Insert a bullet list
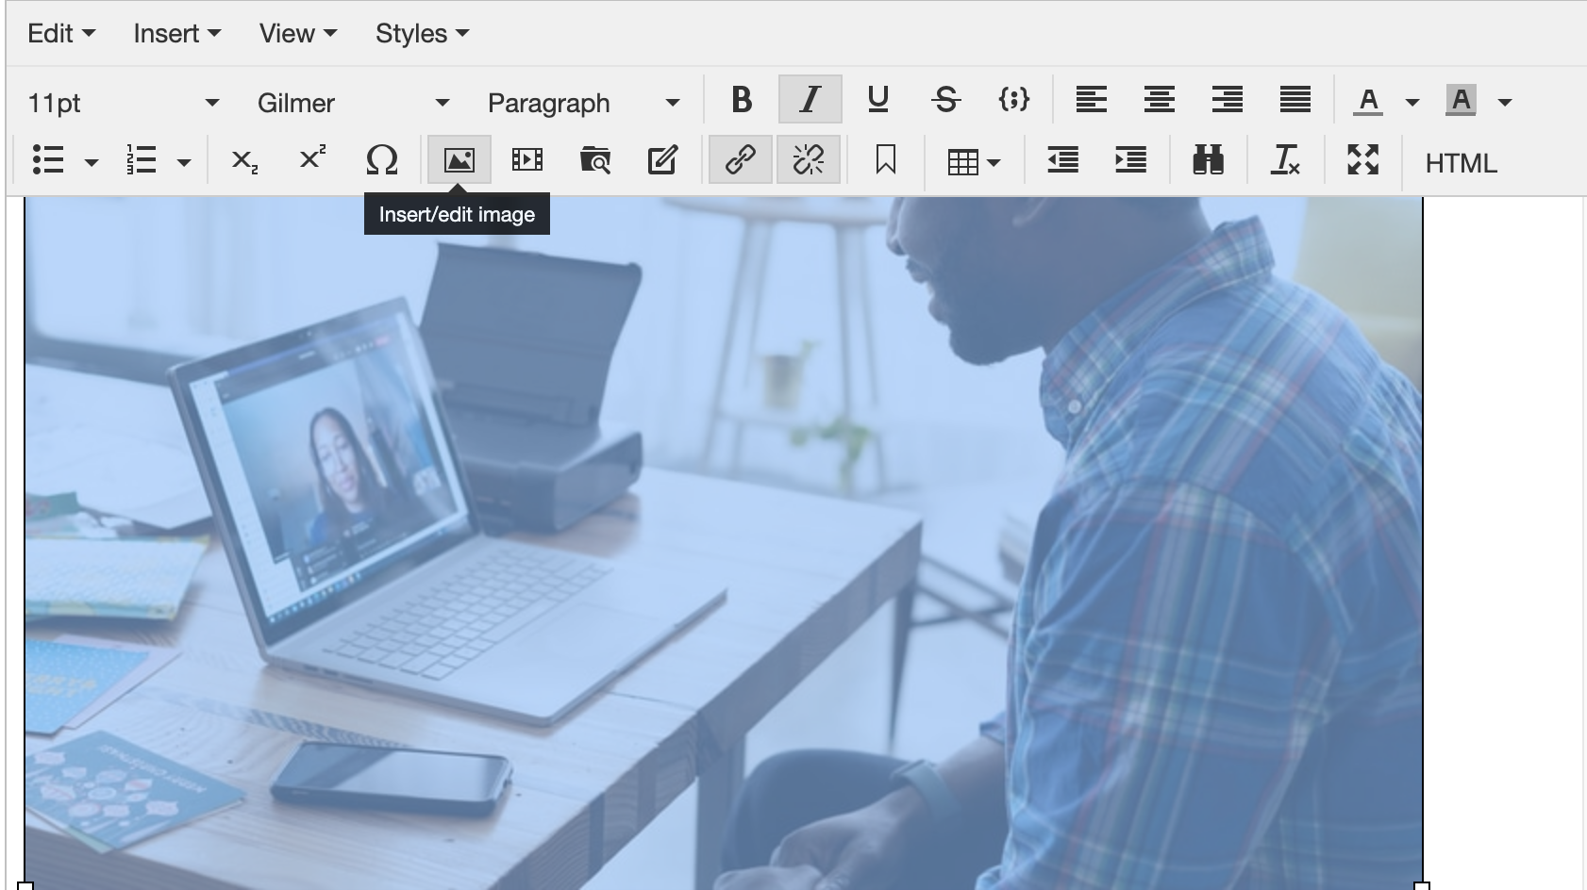The height and width of the screenshot is (890, 1587). (47, 160)
